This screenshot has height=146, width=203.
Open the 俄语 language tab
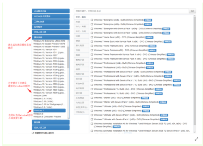(x=82, y=69)
